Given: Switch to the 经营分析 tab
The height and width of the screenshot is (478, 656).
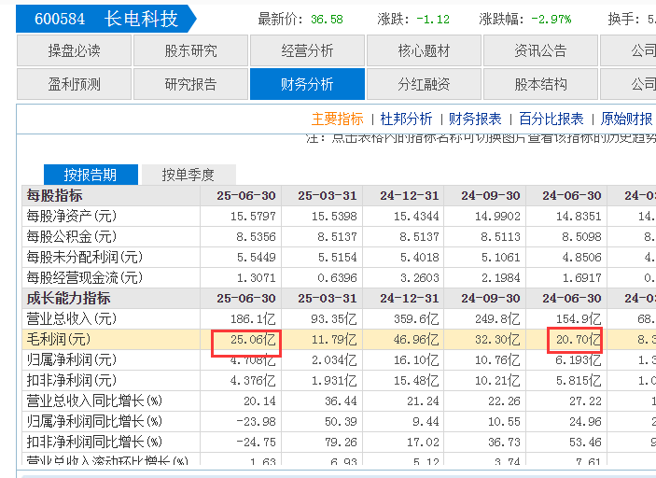Looking at the screenshot, I should tap(308, 50).
